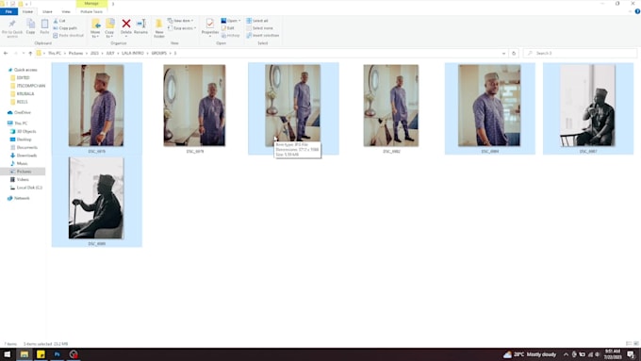Click the Windows Start button
Screen dimensions: 641x361
pos(8,354)
